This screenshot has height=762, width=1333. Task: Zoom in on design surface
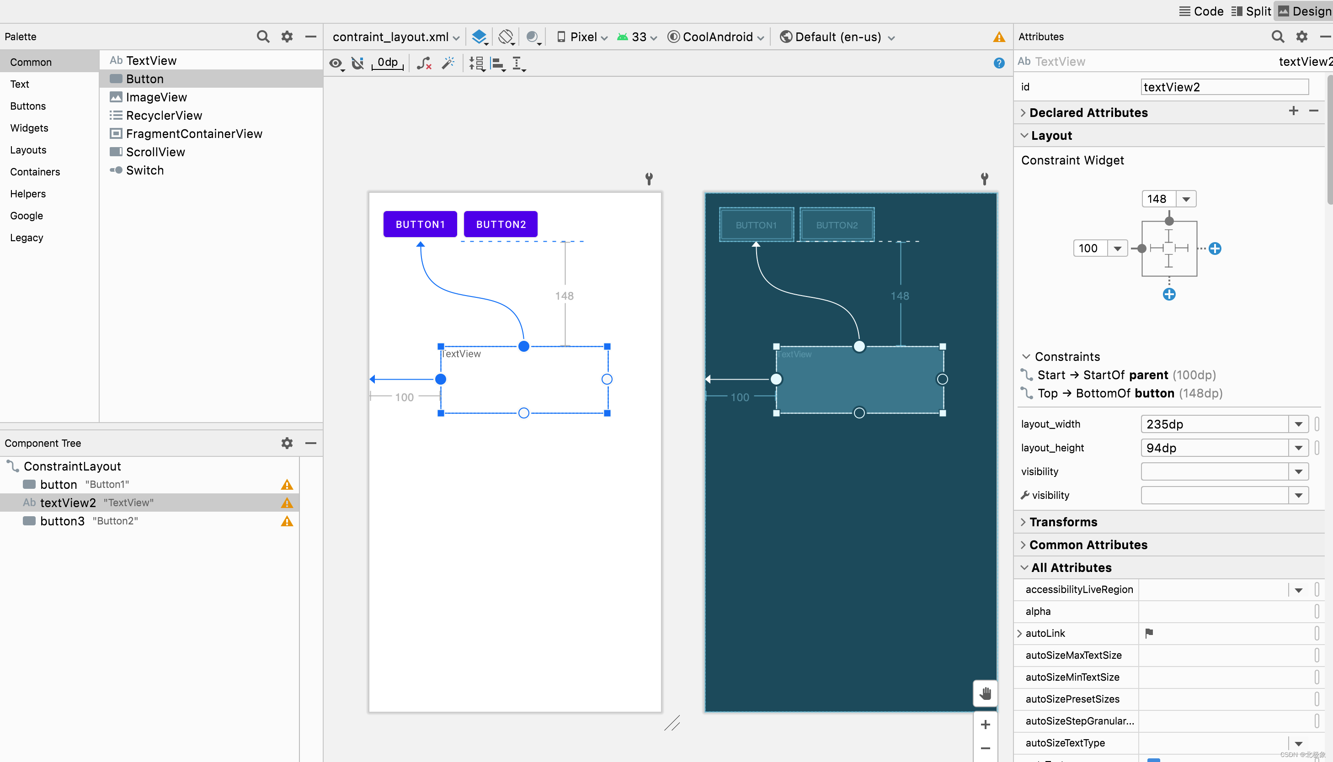pos(986,725)
